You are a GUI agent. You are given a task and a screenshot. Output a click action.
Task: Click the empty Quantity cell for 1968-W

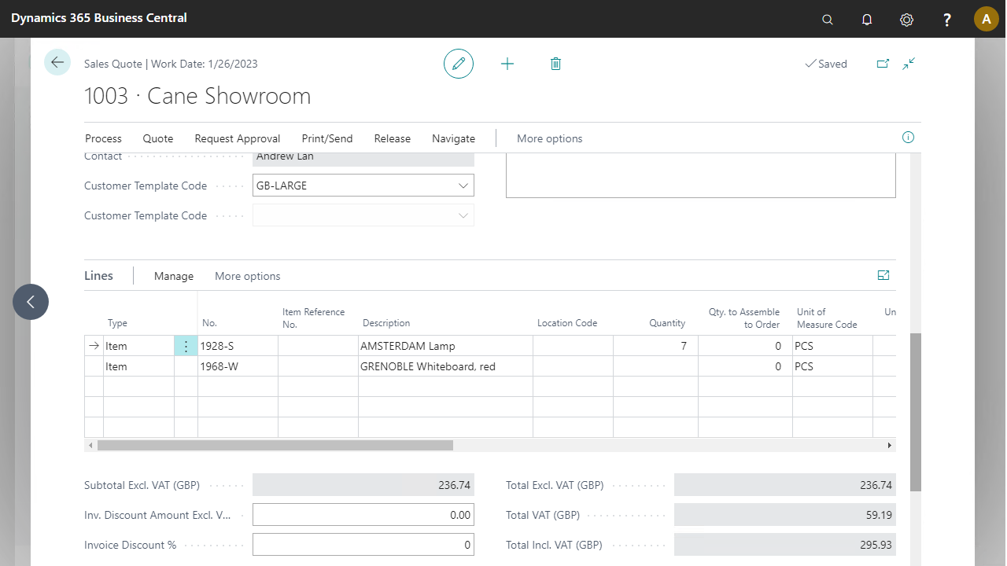tap(655, 366)
